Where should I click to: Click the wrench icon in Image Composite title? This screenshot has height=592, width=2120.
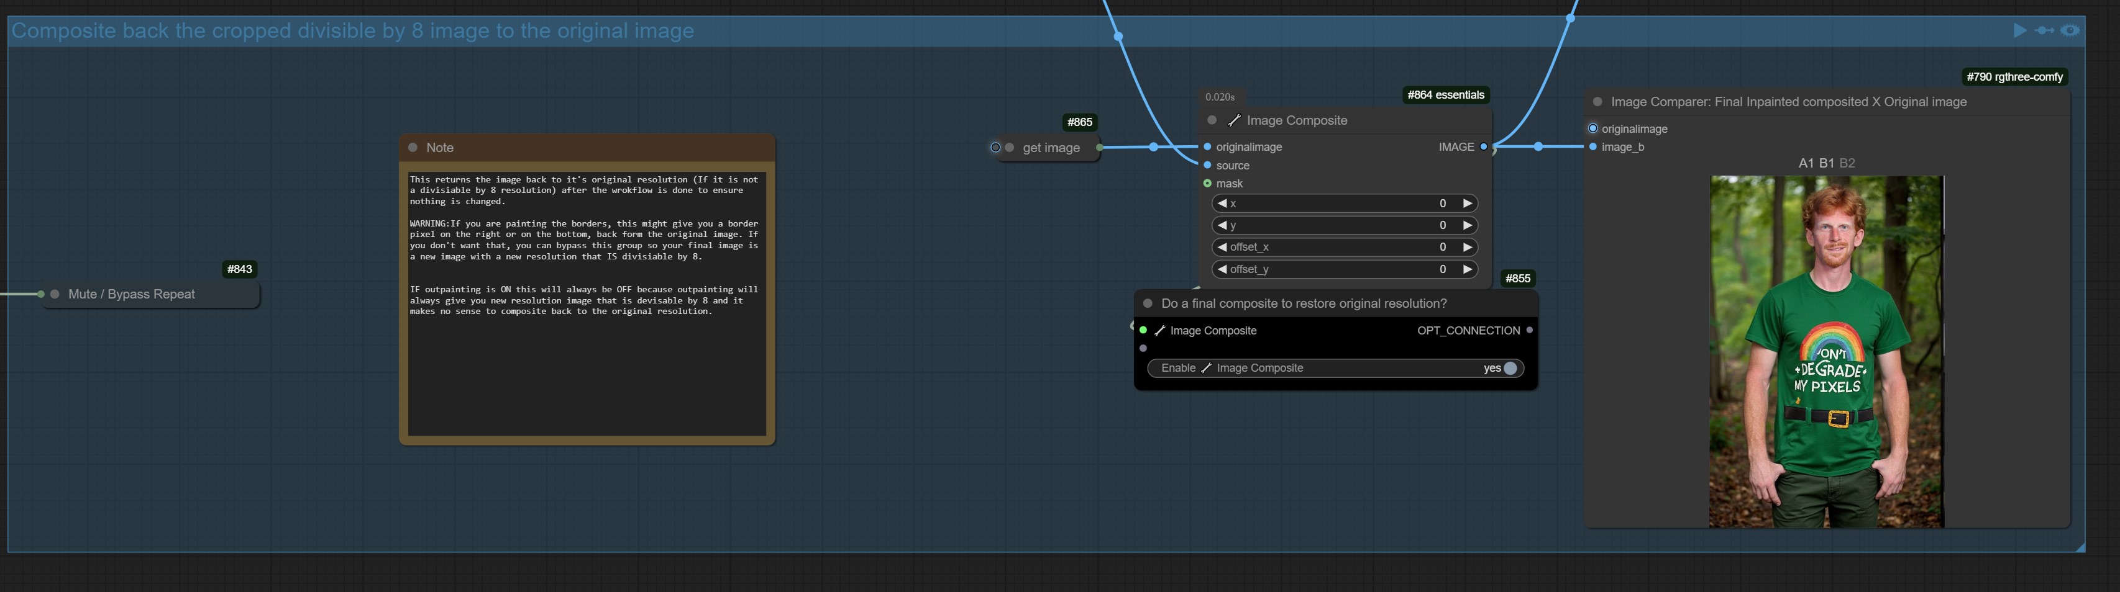(x=1233, y=121)
